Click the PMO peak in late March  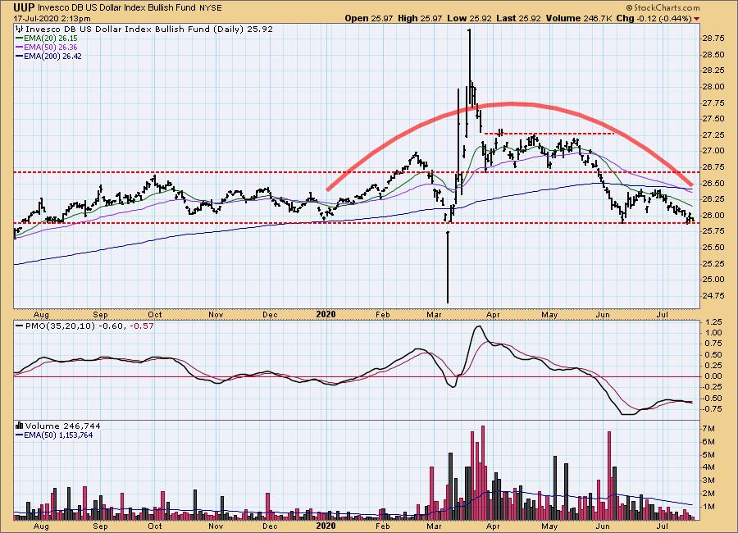click(x=479, y=326)
